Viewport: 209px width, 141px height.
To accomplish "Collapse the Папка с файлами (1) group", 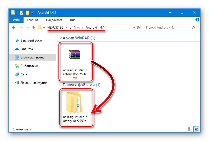I will pyautogui.click(x=60, y=85).
